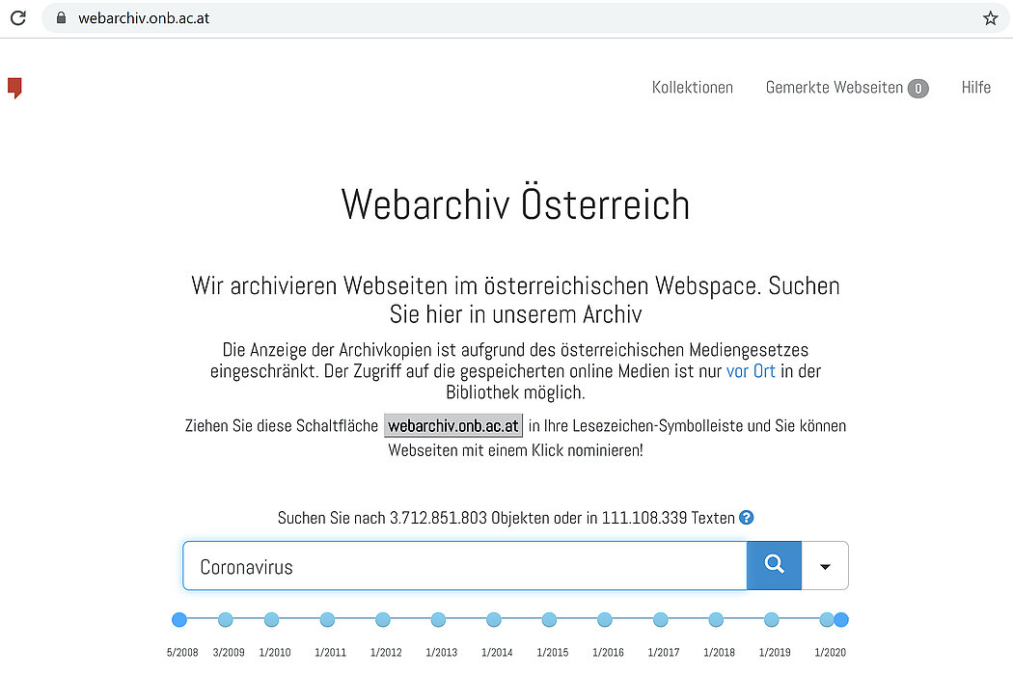
Task: Select the 5/2008 timeline point
Action: pos(179,620)
